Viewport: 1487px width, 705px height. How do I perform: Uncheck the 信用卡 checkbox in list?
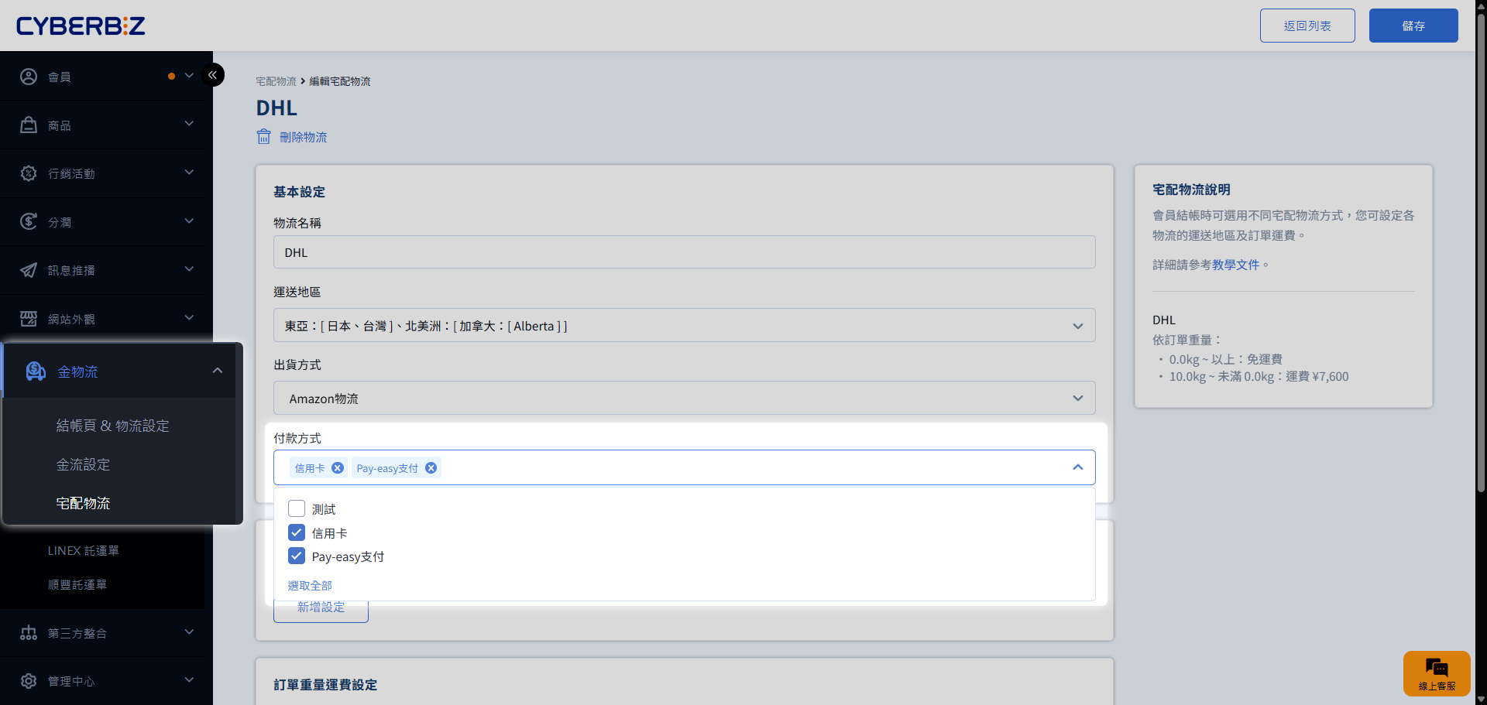(297, 532)
